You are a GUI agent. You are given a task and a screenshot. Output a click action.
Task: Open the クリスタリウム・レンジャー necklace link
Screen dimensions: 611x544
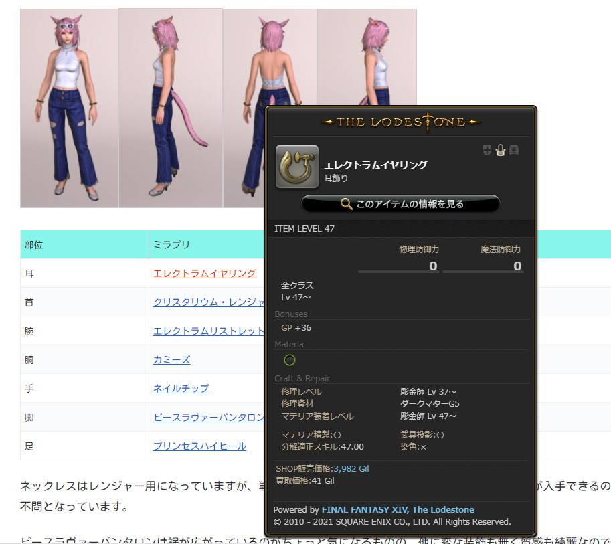[209, 302]
